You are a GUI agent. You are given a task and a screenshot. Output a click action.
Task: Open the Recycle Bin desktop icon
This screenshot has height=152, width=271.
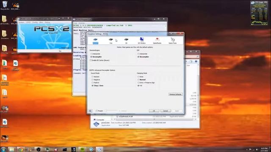[5, 5]
